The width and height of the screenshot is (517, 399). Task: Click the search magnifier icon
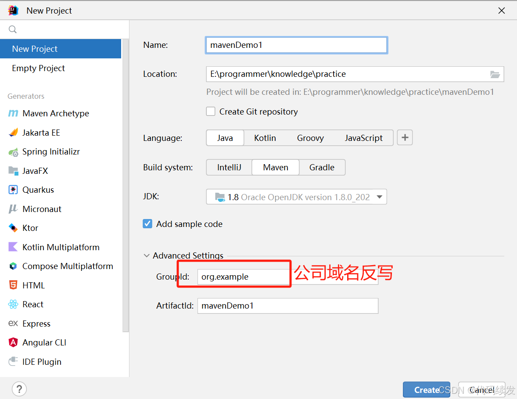point(13,29)
